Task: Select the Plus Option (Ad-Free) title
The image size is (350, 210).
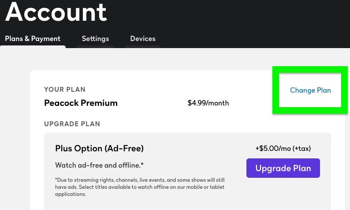Action: pos(99,148)
